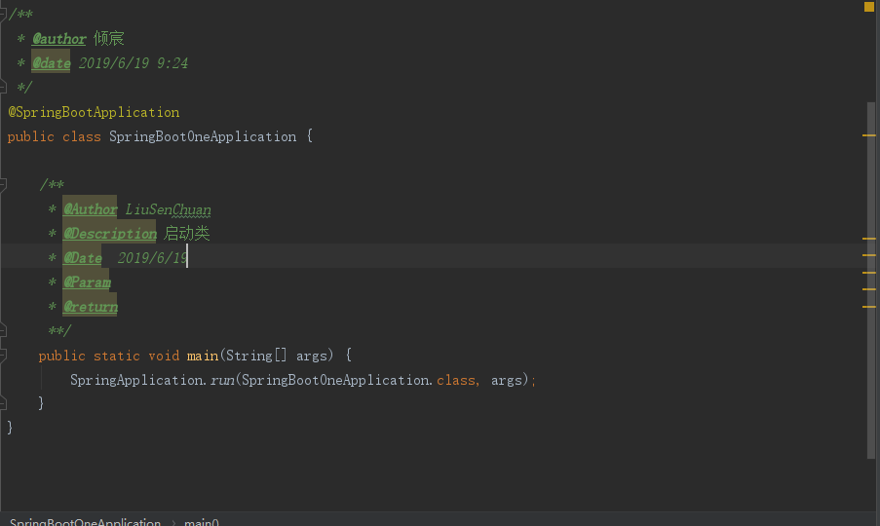880x526 pixels.
Task: Click the @SpringBootApplication annotation
Action: click(x=94, y=112)
